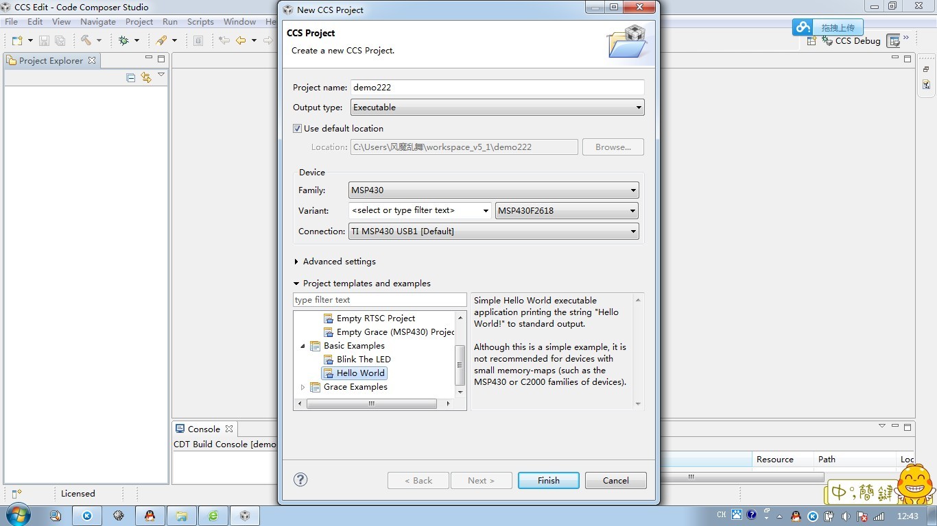
Task: Open the Debug toolbar dropdown arrow
Action: point(137,40)
